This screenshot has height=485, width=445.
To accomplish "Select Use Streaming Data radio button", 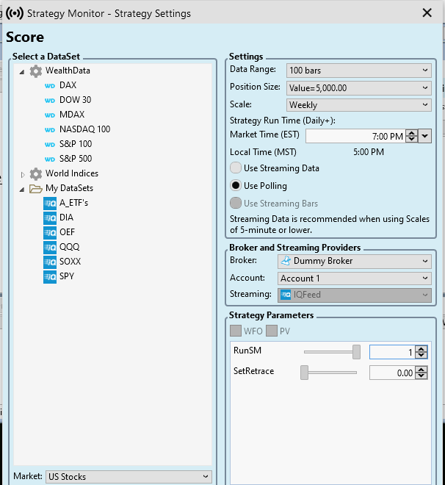I will tap(236, 168).
